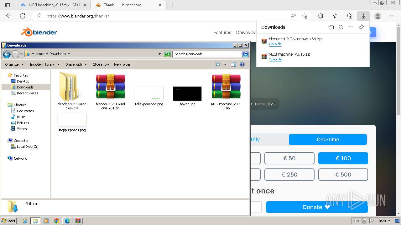Open the Favorites list icon
401x225 pixels.
[x=336, y=16]
